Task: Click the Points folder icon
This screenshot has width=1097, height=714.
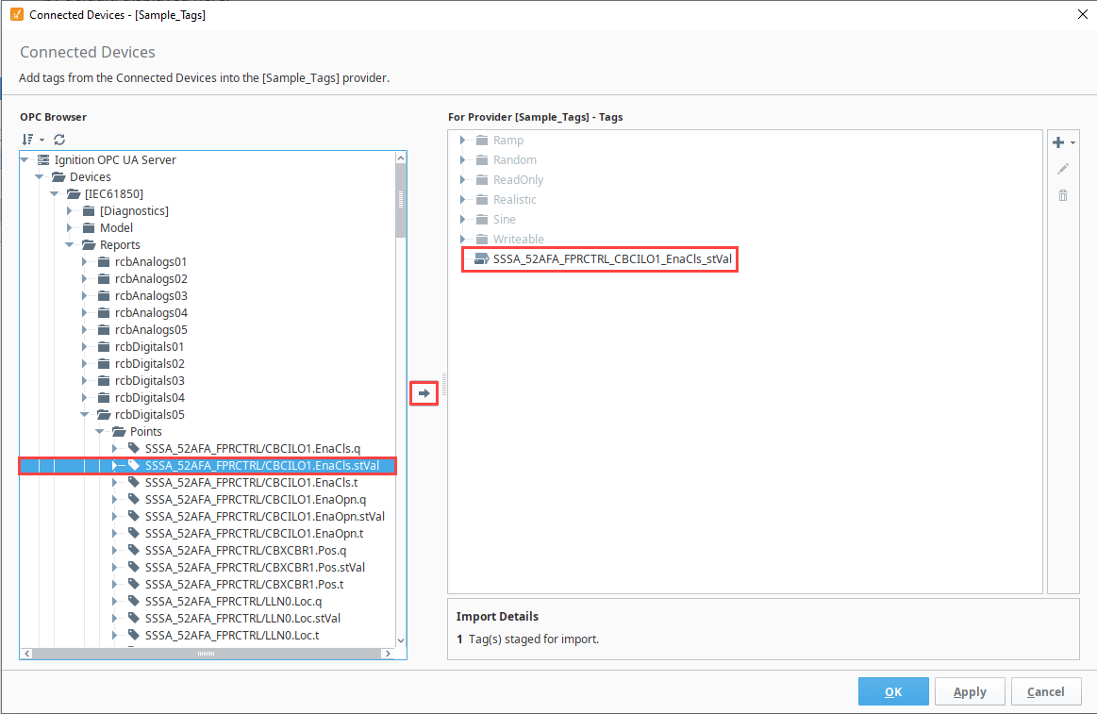Action: click(x=119, y=431)
